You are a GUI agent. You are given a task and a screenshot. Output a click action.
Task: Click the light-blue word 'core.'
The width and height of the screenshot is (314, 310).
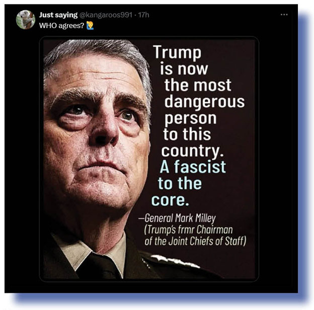pos(170,200)
